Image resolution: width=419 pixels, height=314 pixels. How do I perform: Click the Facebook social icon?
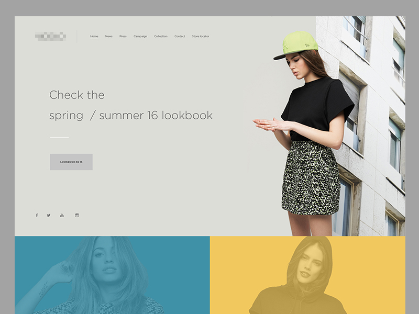(37, 215)
